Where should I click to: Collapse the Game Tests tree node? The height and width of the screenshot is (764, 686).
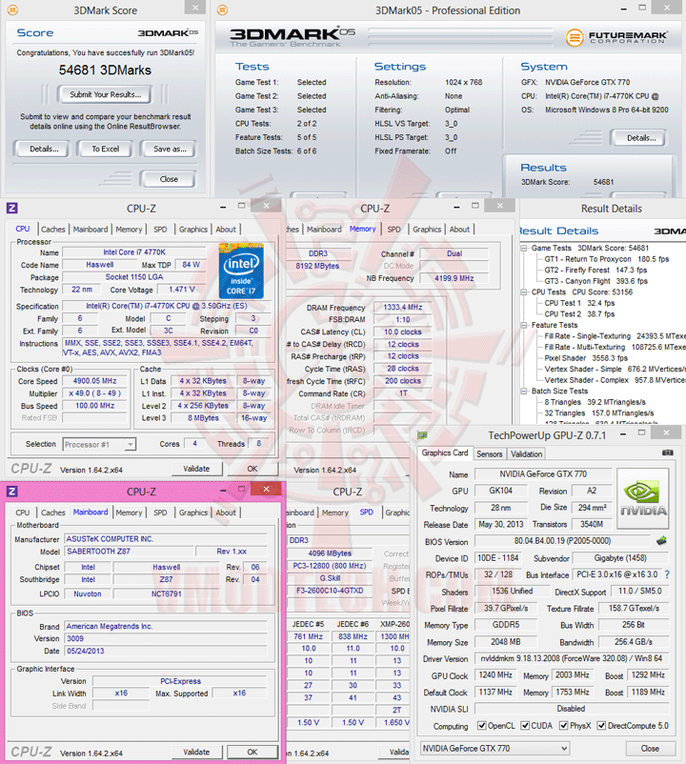pyautogui.click(x=524, y=248)
